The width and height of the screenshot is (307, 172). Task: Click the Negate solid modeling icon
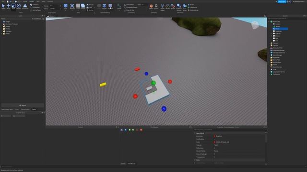click(105, 6)
